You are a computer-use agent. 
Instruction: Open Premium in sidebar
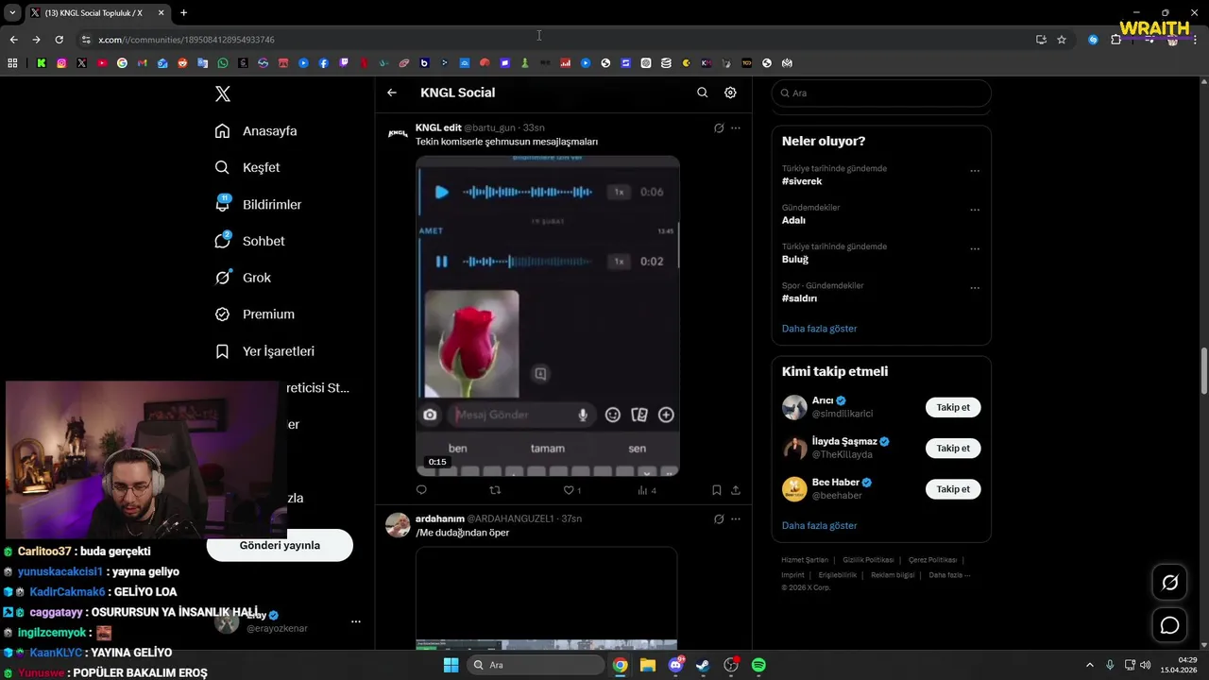pyautogui.click(x=254, y=314)
